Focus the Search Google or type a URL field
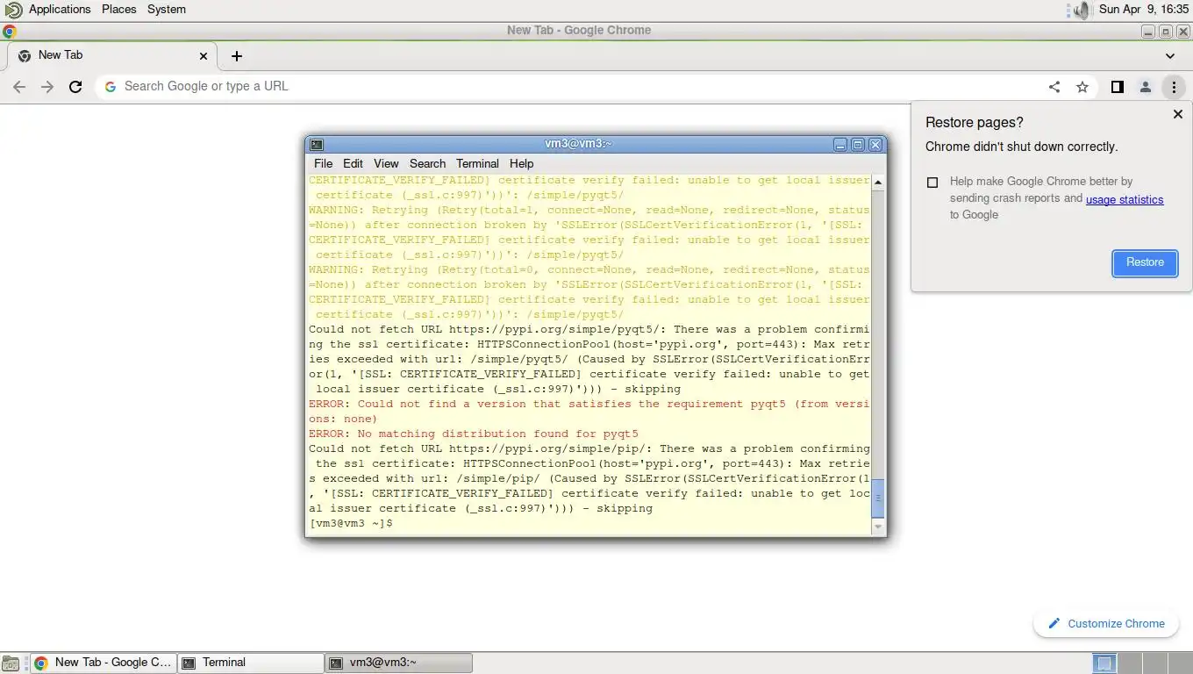The width and height of the screenshot is (1193, 674). point(570,87)
